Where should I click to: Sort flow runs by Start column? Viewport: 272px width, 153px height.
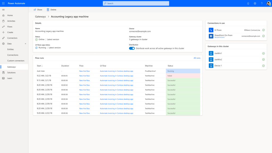tap(40, 66)
